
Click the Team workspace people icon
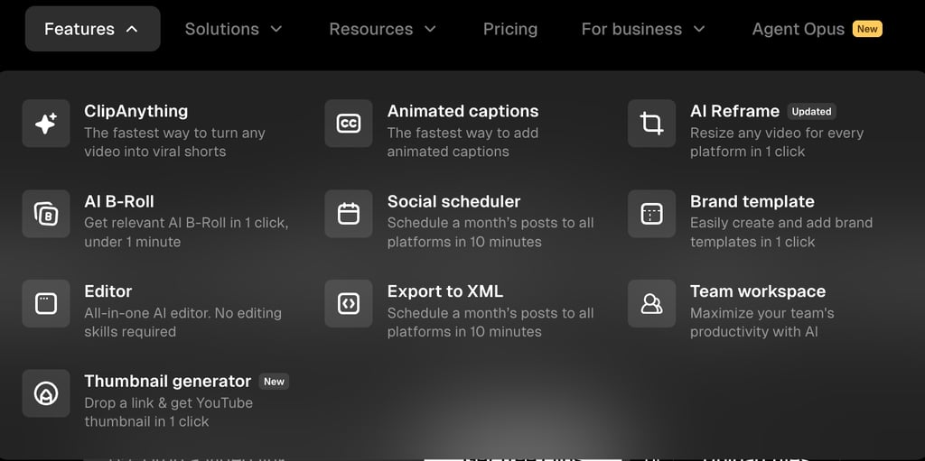[651, 303]
